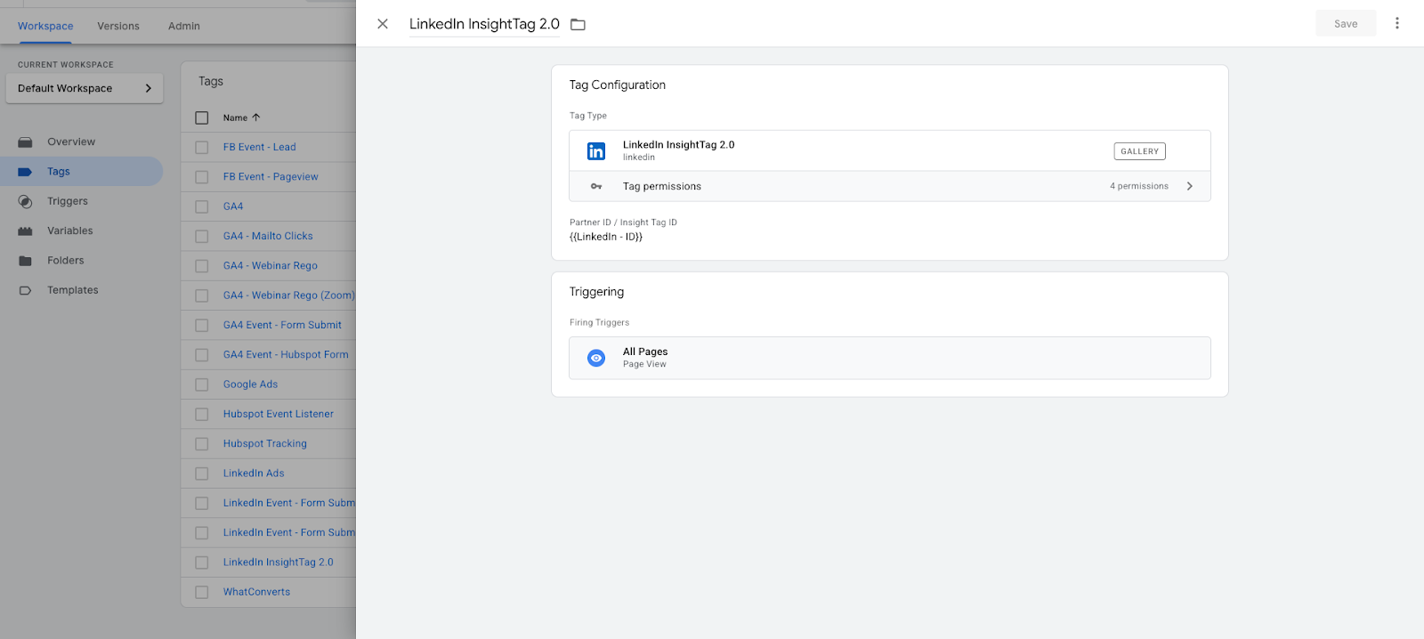This screenshot has width=1424, height=639.
Task: Open Overview in the sidebar
Action: coord(71,142)
